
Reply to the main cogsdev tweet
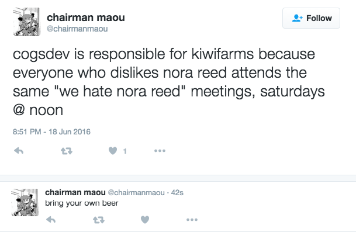tap(19, 151)
